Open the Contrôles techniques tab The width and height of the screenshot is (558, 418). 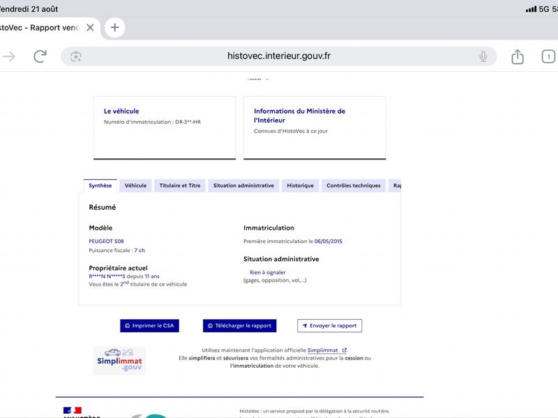[x=354, y=185]
